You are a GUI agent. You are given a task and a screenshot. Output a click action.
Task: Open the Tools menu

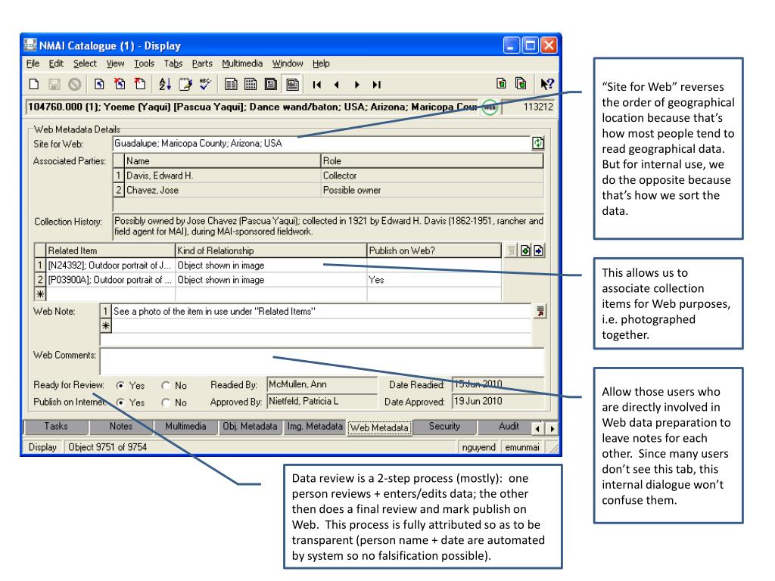[144, 64]
